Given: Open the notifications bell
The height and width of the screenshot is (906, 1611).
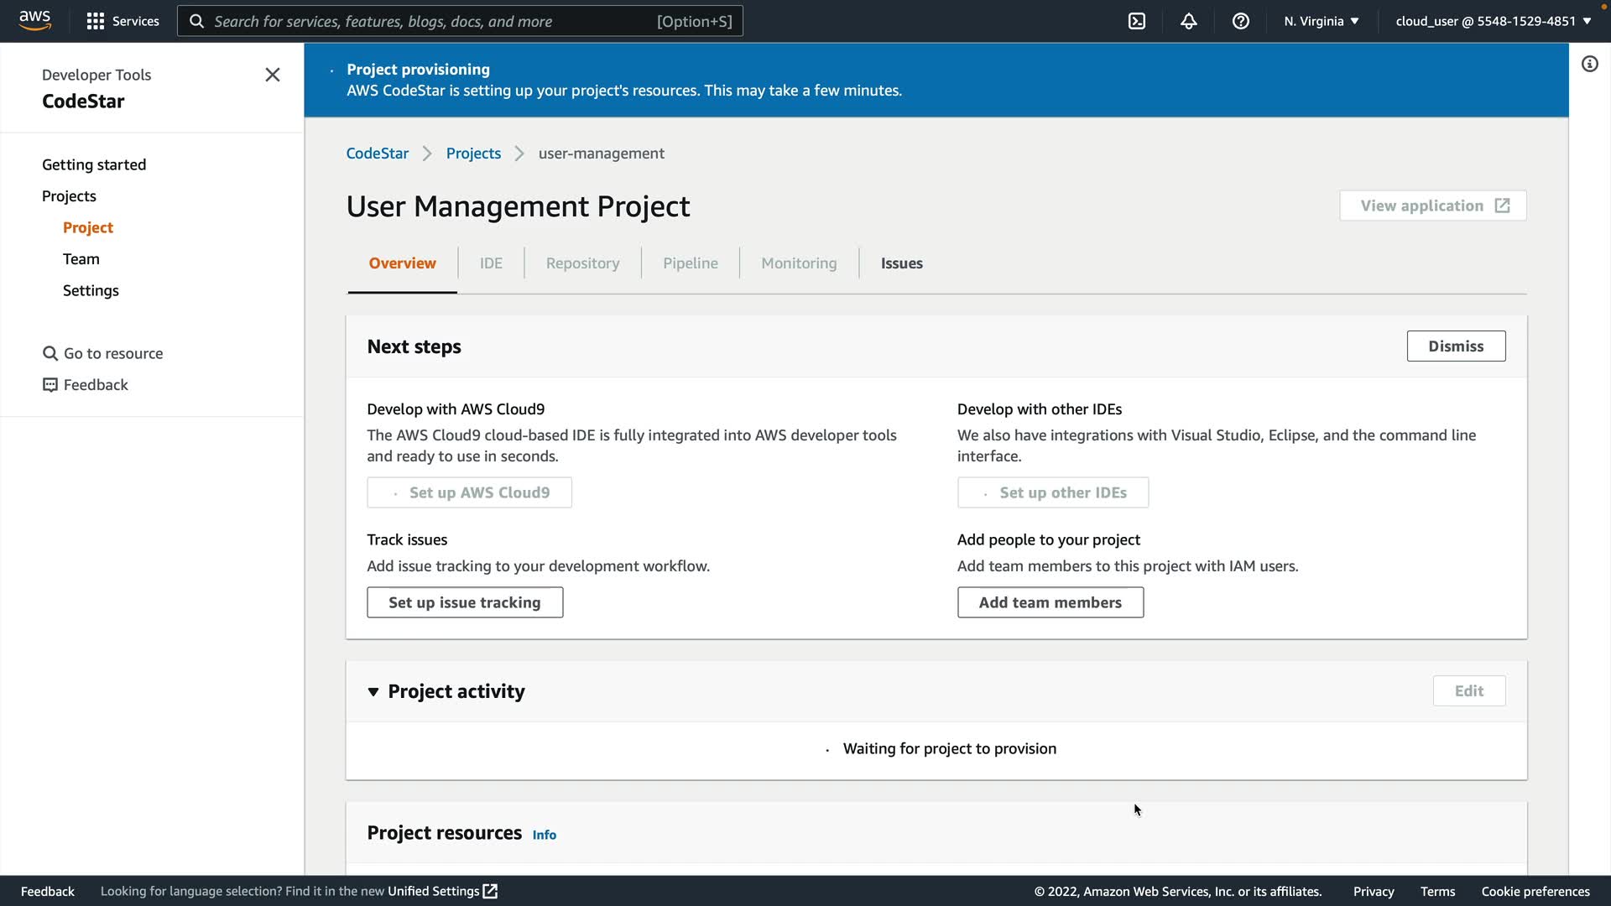Looking at the screenshot, I should click(x=1189, y=21).
